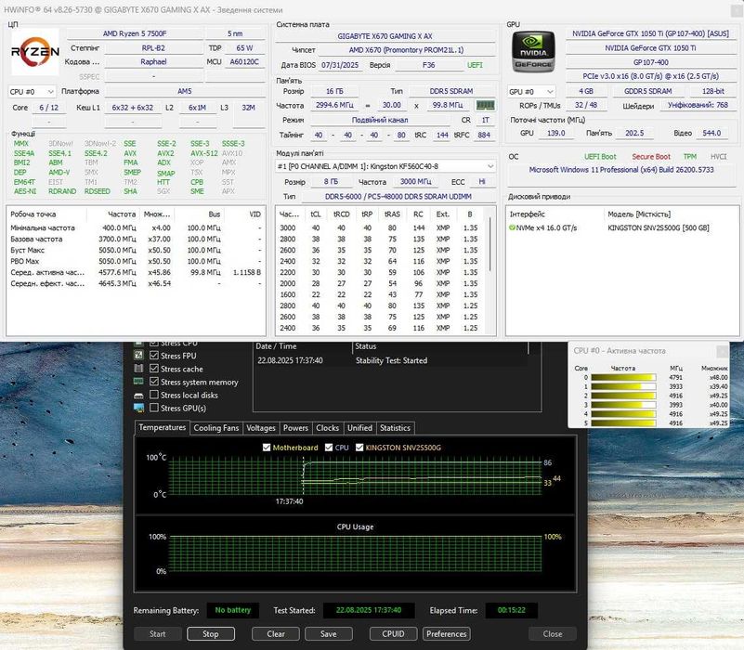744x650 pixels.
Task: Click Core 0 frequency bar
Action: pos(623,378)
